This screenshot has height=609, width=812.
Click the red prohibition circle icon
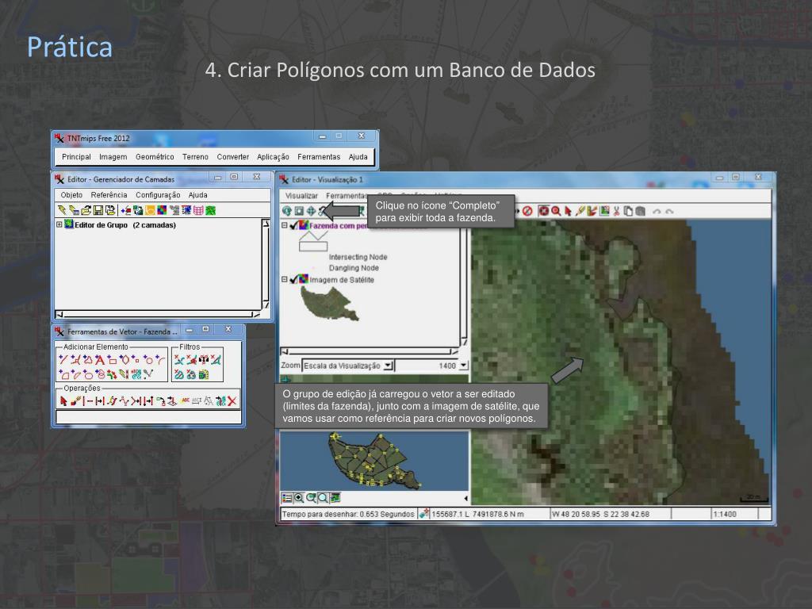(527, 211)
